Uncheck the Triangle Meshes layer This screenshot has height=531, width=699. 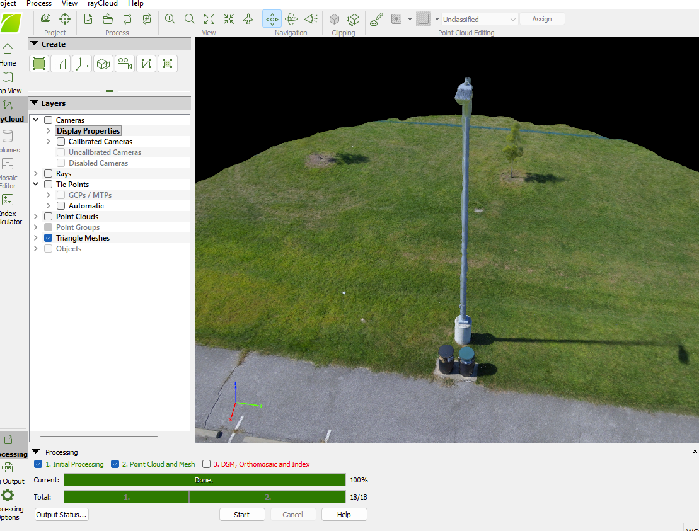48,238
